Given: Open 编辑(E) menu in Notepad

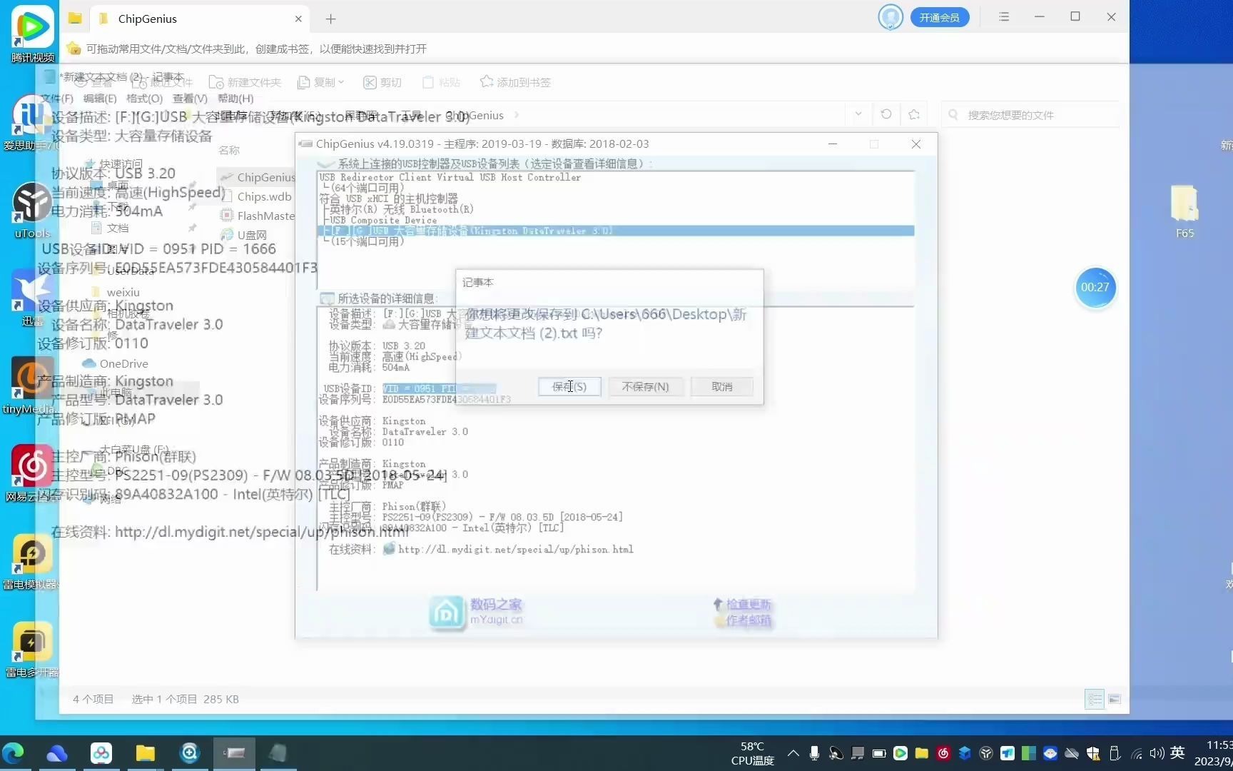Looking at the screenshot, I should 99,98.
